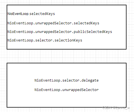Image resolution: width=134 pixels, height=112 pixels.
Task: Click the standalone NioEventLoop.unwrappedSelector text in lower box
Action: pos(67,90)
